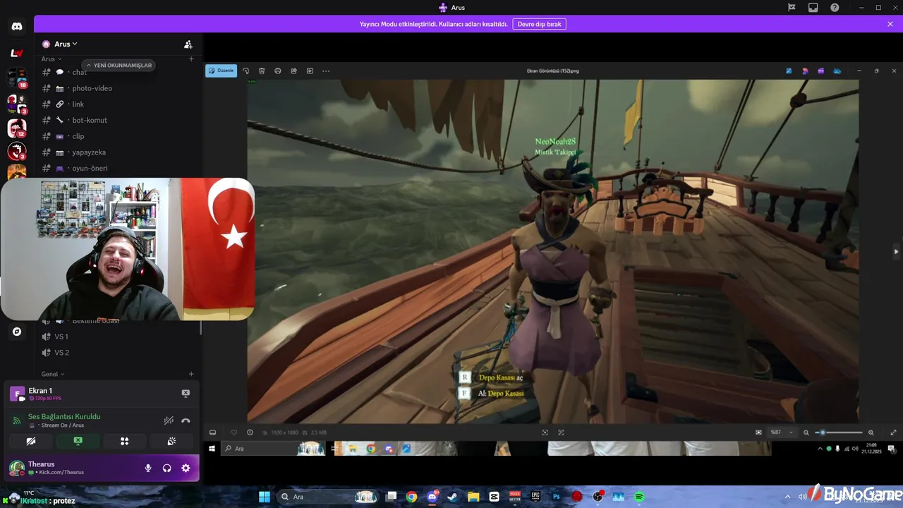This screenshot has width=903, height=508.
Task: Toggle screen share green button
Action: (78, 441)
